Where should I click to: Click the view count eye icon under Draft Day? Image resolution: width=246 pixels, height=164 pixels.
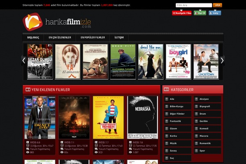click(28, 152)
